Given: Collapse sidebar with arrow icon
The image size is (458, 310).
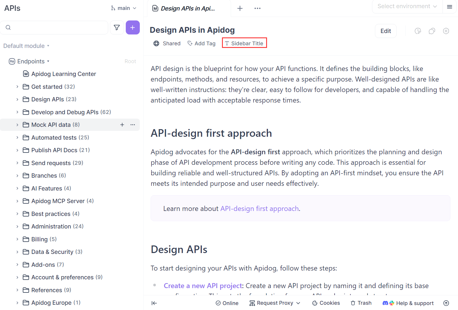Looking at the screenshot, I should tap(154, 303).
